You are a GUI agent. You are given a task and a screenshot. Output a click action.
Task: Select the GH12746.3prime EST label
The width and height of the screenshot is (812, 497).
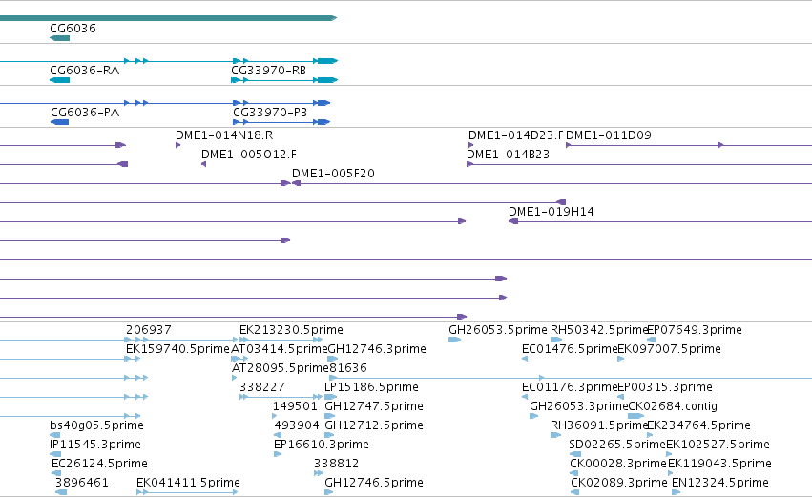click(377, 349)
